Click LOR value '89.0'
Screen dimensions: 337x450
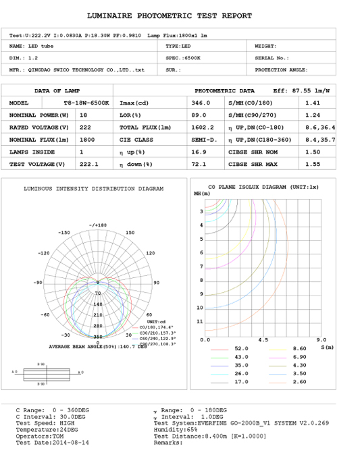(199, 115)
